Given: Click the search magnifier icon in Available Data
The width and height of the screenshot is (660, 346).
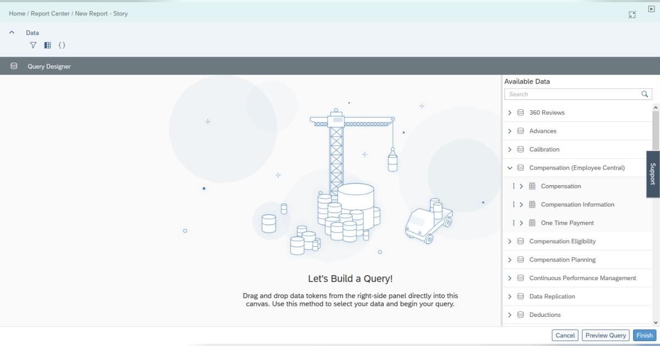Looking at the screenshot, I should [x=645, y=94].
